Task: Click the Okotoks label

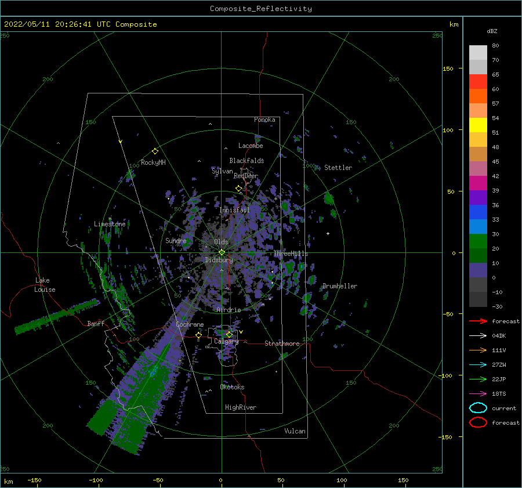Action: tap(232, 387)
